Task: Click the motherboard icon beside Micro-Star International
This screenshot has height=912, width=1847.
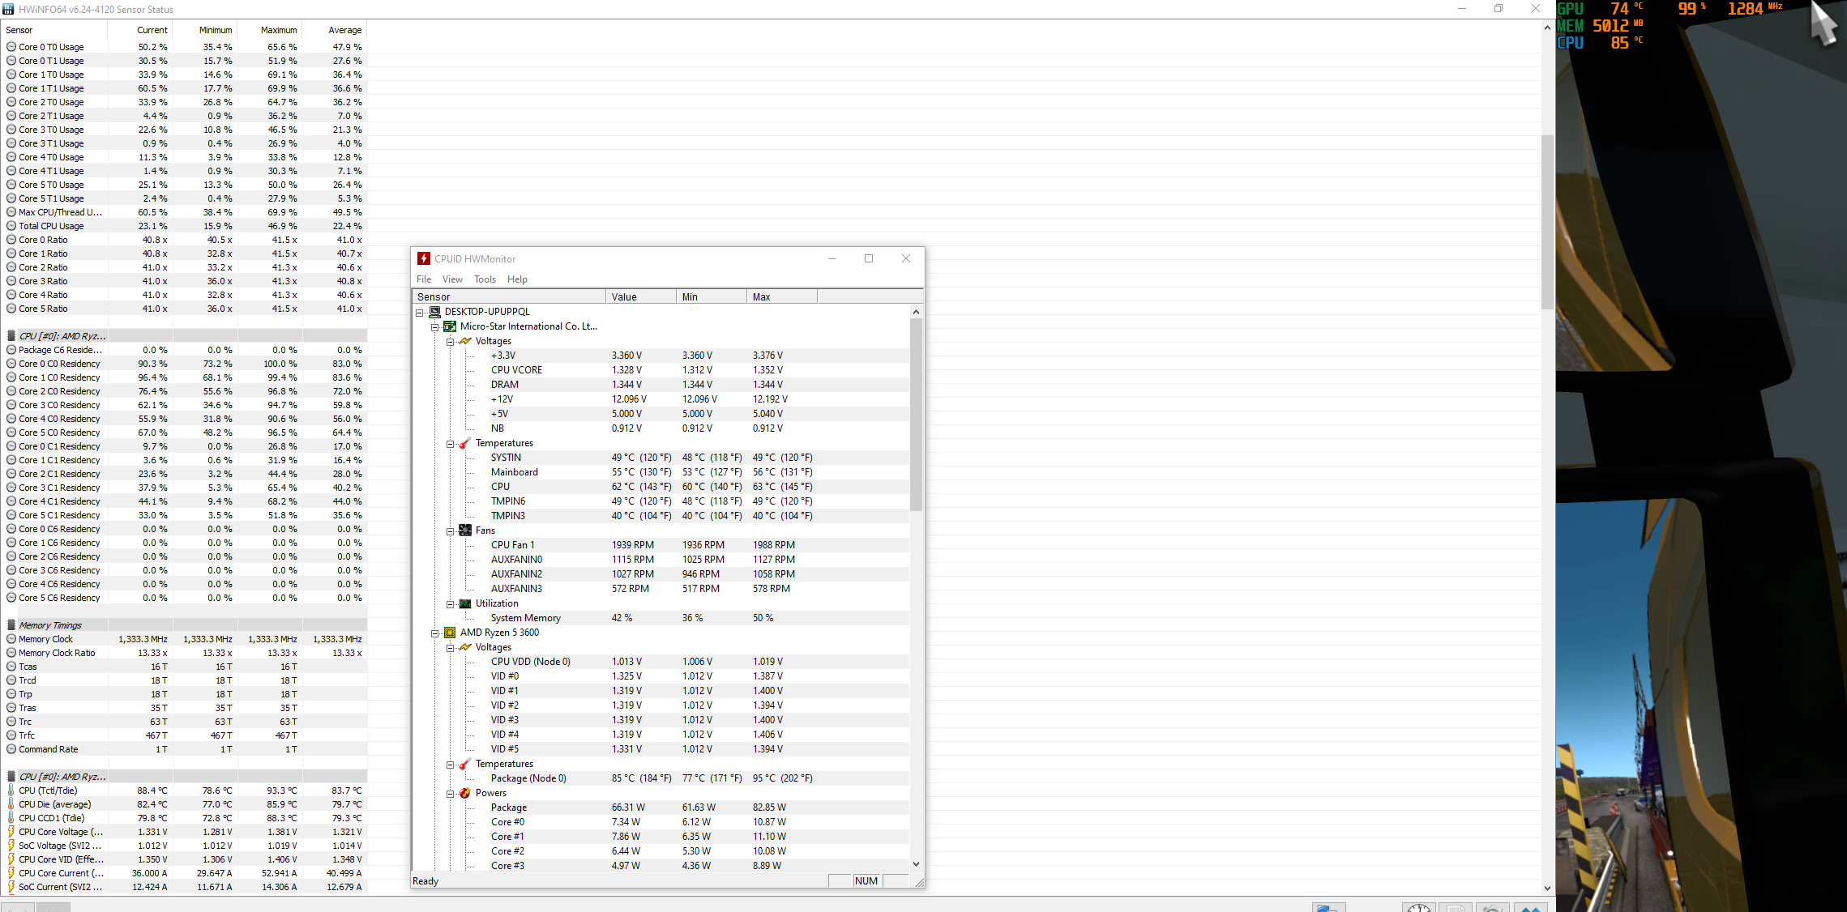Action: [450, 326]
